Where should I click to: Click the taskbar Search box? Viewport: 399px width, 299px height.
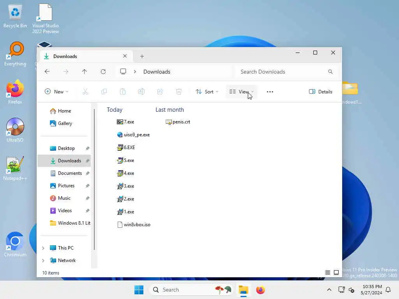tap(191, 290)
